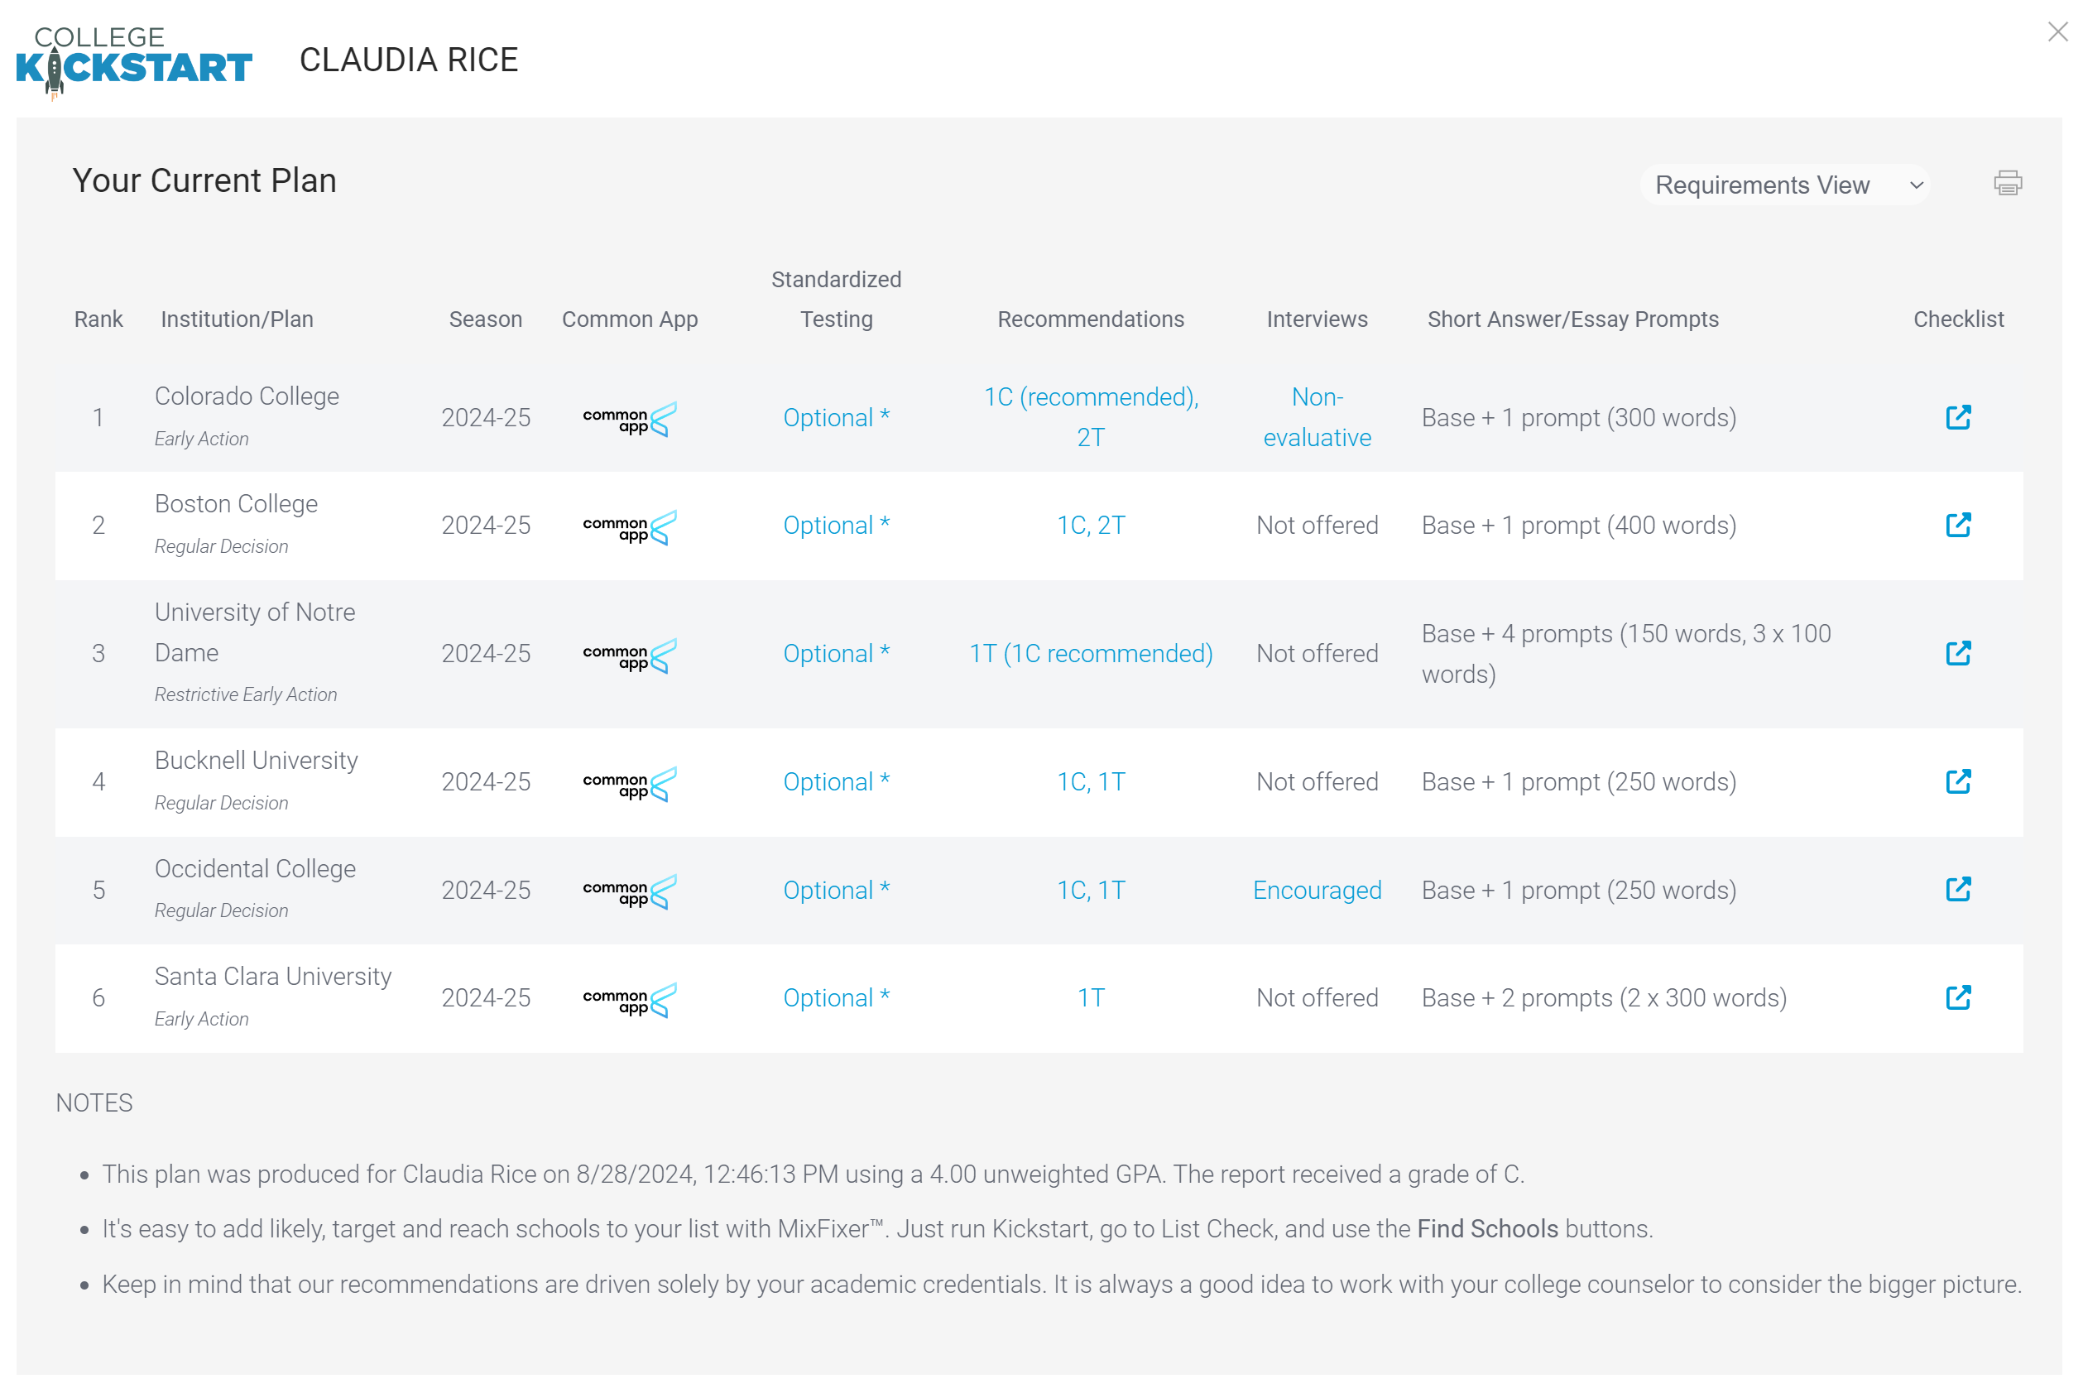2083x1393 pixels.
Task: Click Common App logo for Santa Clara
Action: (x=630, y=1000)
